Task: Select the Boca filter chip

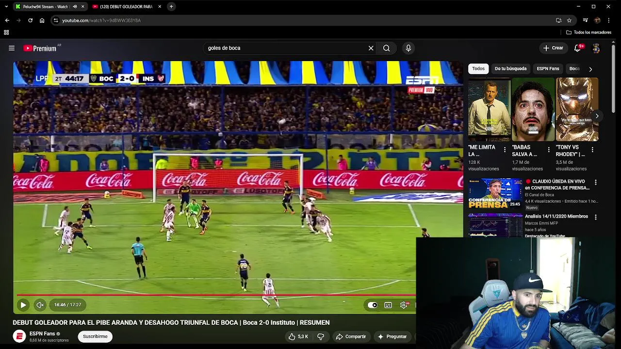Action: click(x=574, y=69)
